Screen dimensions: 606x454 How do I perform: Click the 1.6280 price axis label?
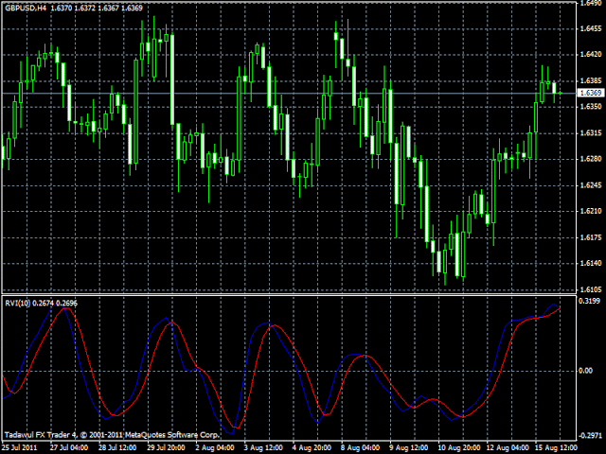[x=591, y=159]
